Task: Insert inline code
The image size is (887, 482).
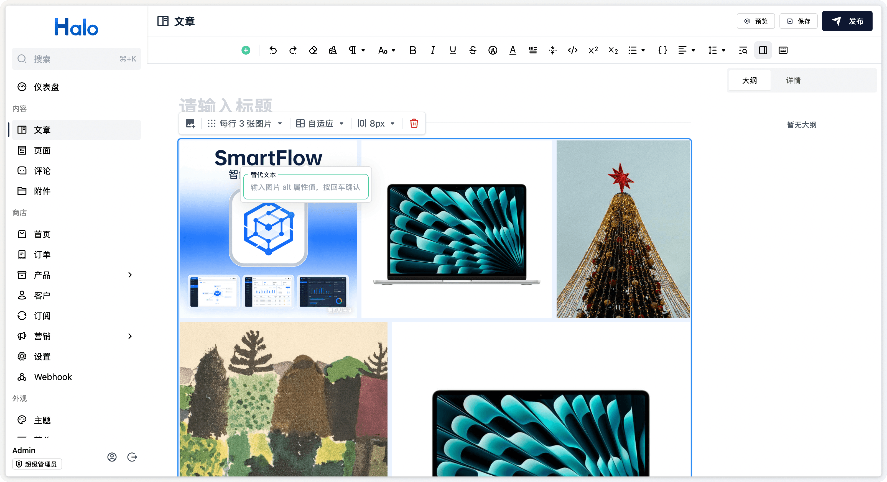Action: point(573,50)
